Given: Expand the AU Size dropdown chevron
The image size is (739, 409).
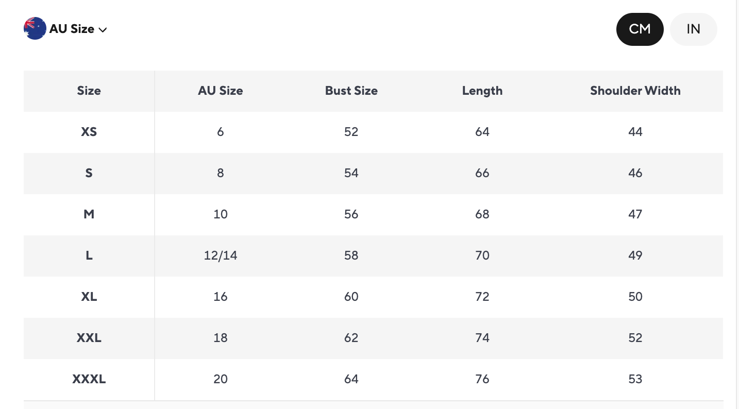Looking at the screenshot, I should (x=103, y=30).
